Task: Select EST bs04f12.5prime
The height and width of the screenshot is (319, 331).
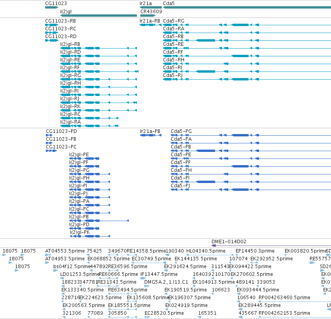Action: point(72,267)
